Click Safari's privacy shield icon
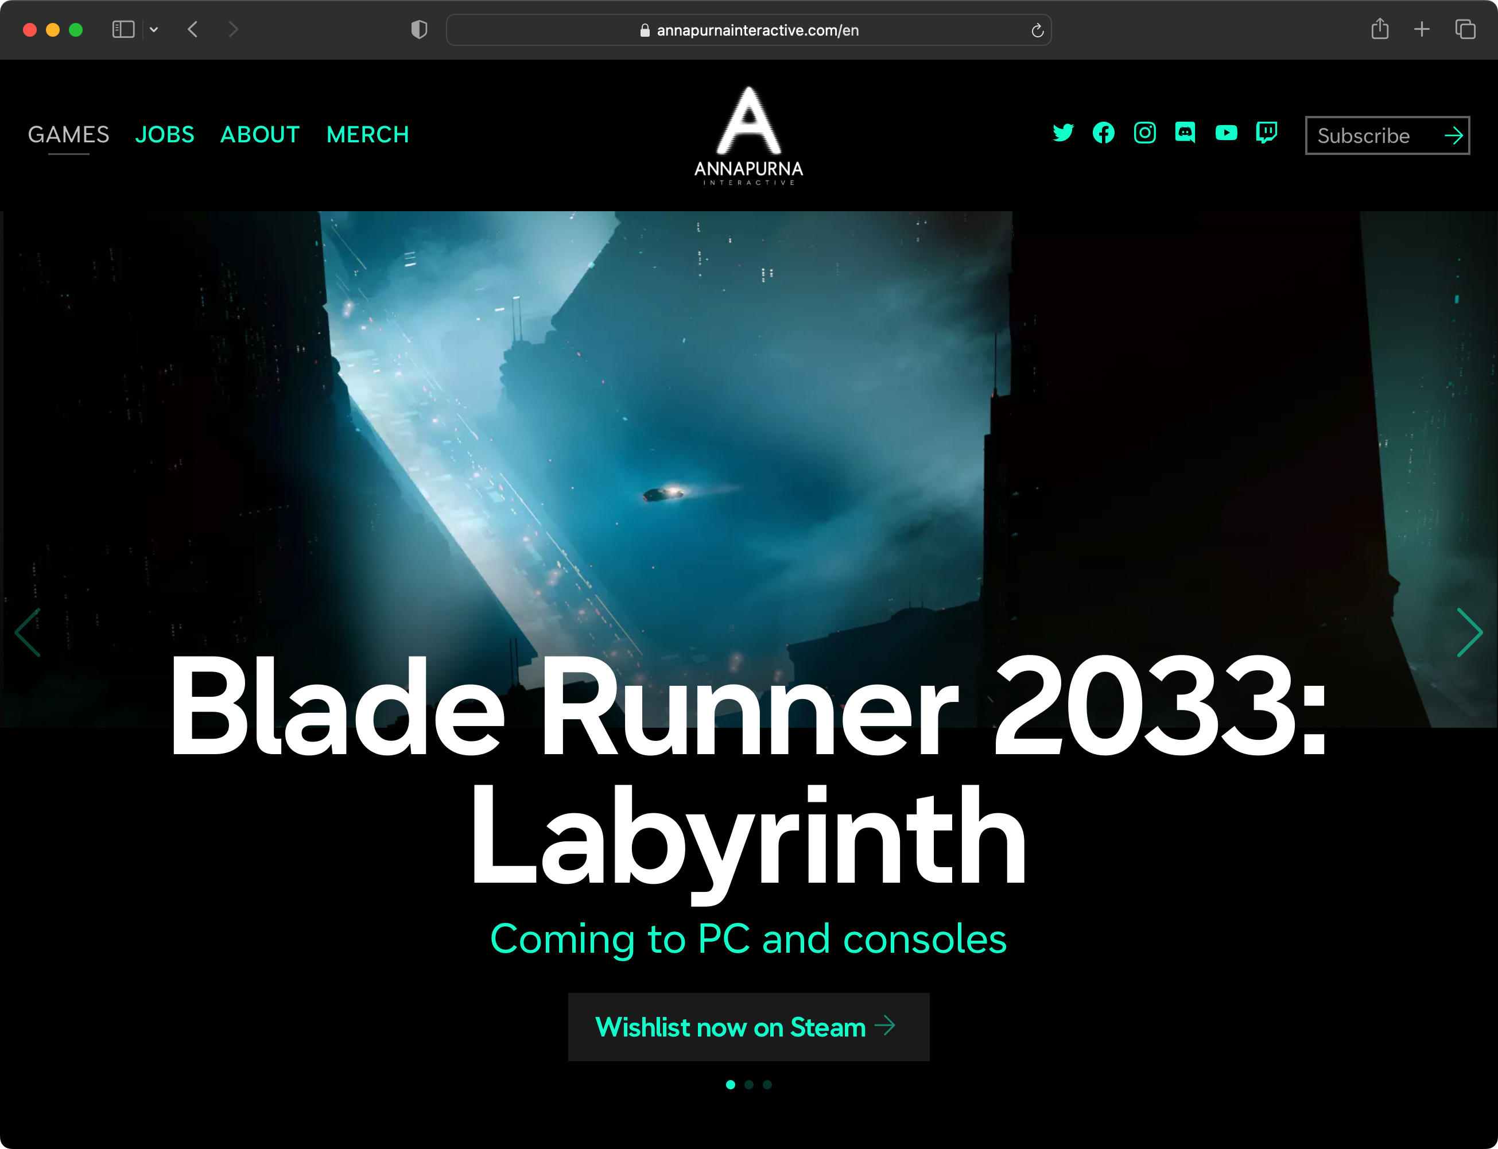This screenshot has height=1149, width=1498. pos(420,29)
